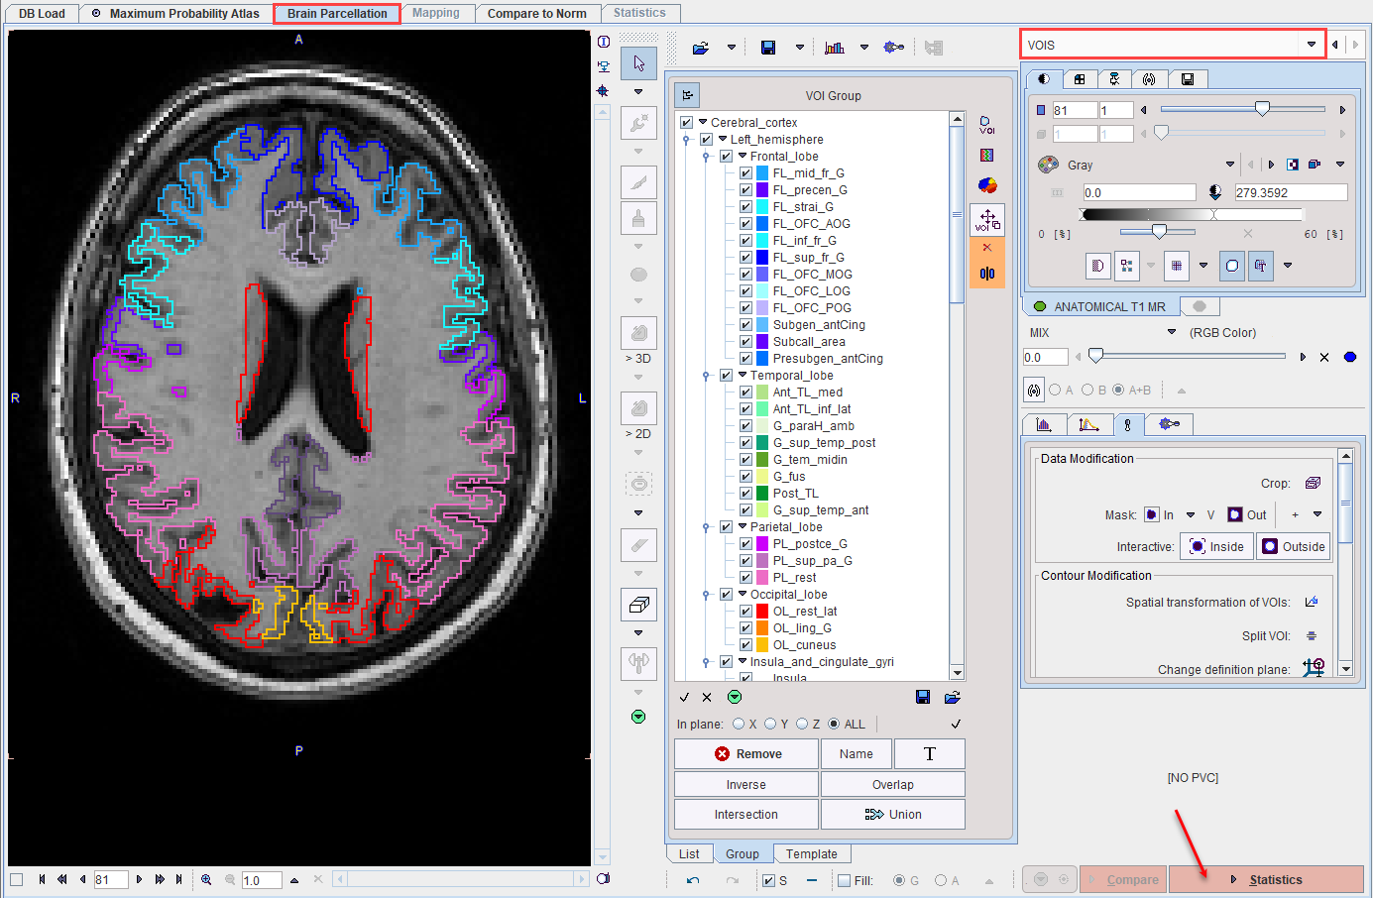Image resolution: width=1373 pixels, height=898 pixels.
Task: Adjust the slice number slider handle
Action: pos(1262,109)
